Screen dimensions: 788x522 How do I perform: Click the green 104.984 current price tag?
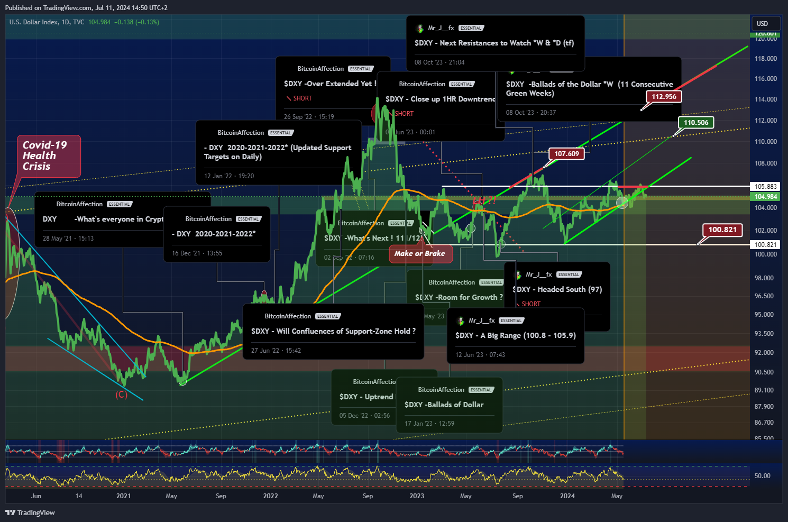coord(766,197)
